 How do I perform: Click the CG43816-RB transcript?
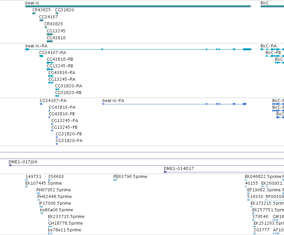point(50,63)
